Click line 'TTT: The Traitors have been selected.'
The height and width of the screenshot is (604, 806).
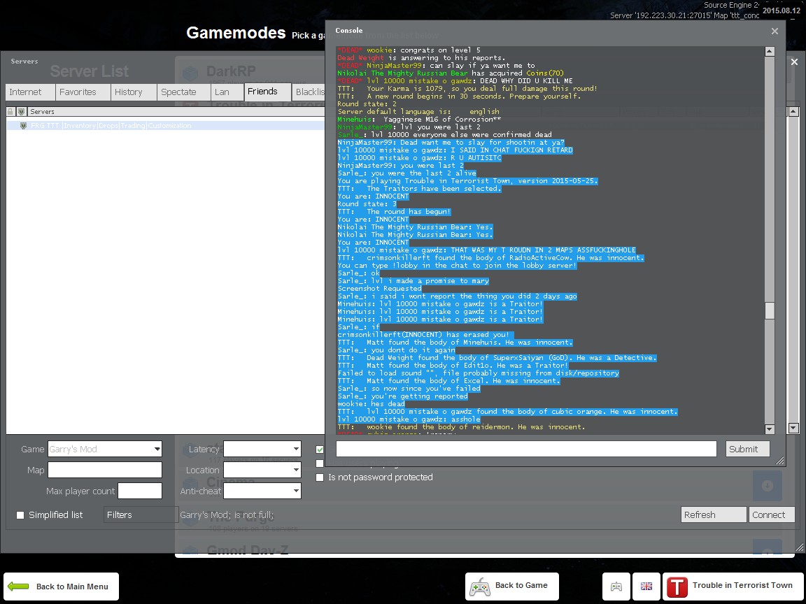[x=419, y=189]
